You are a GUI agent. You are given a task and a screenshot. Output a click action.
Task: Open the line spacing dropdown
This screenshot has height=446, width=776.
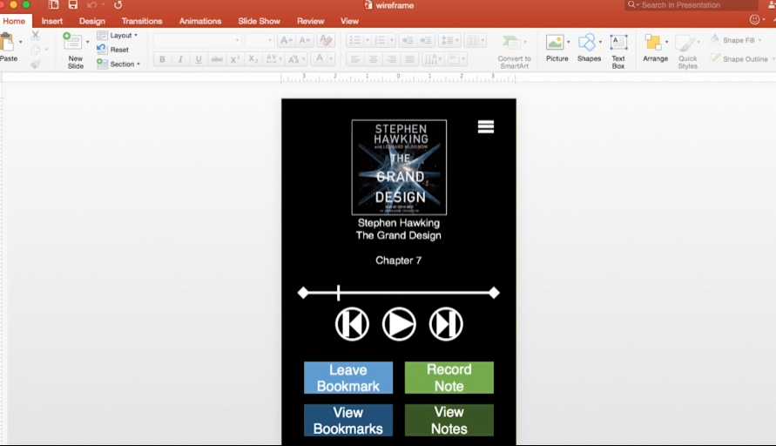click(449, 41)
